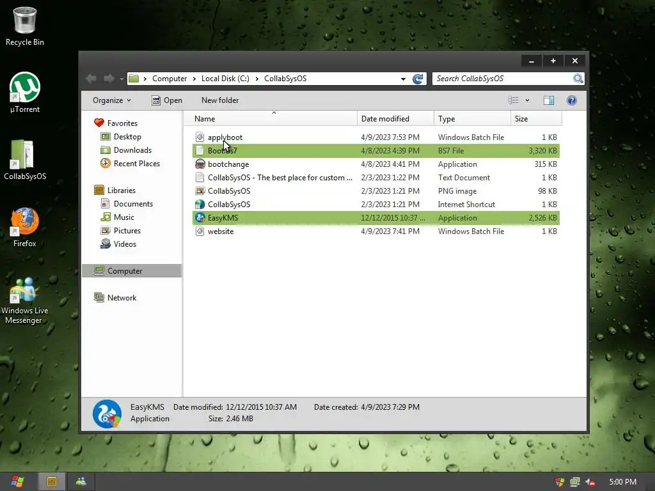Go to Local Disk (C:) in the address bar
Screen dimensions: 655x491
click(x=225, y=79)
